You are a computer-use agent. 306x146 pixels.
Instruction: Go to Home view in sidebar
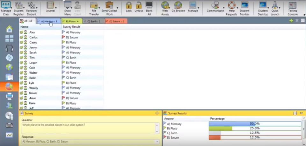(x=9, y=29)
